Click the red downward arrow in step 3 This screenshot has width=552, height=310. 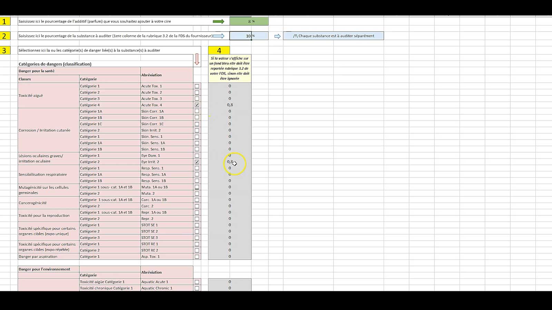point(197,59)
